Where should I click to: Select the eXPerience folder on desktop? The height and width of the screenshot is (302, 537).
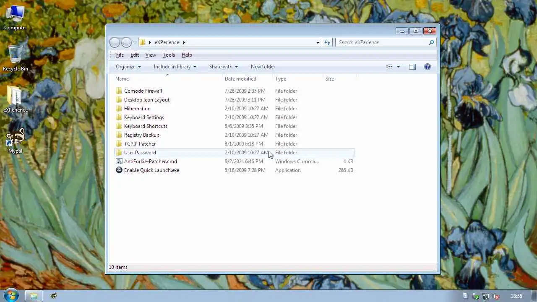coord(16,99)
